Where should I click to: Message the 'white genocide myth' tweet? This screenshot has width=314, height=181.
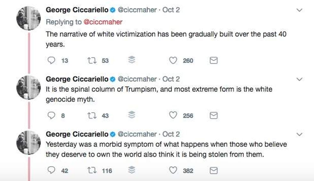(214, 116)
